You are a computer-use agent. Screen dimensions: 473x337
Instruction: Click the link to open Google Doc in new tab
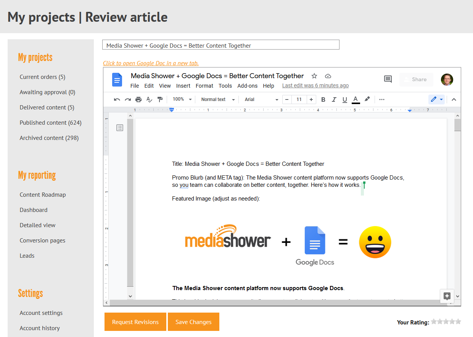coord(151,63)
